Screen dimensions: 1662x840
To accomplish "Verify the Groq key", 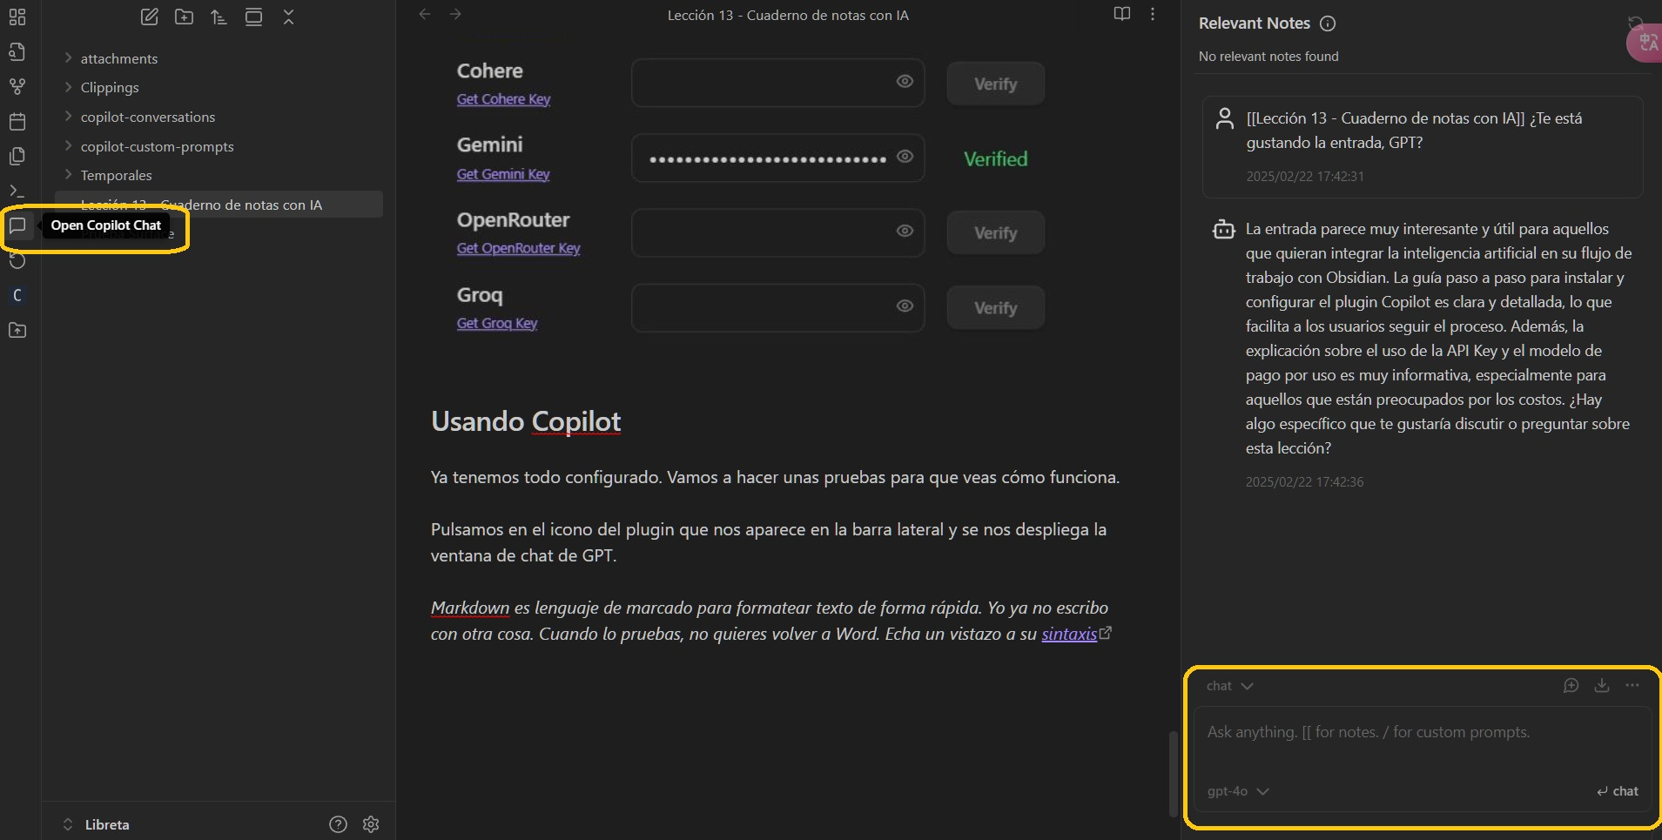I will [995, 307].
